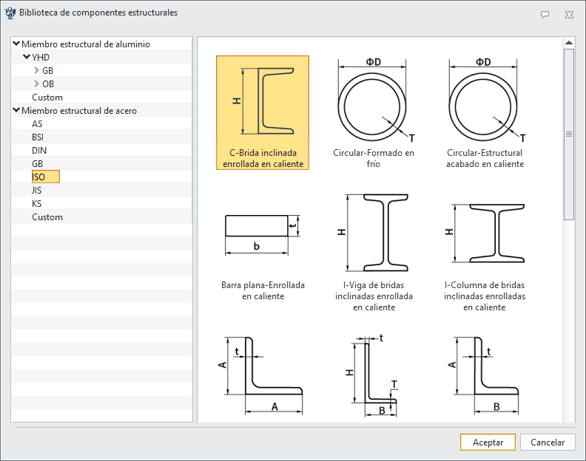
Task: Choose the unequal angle profile with A and B
Action: click(x=485, y=376)
